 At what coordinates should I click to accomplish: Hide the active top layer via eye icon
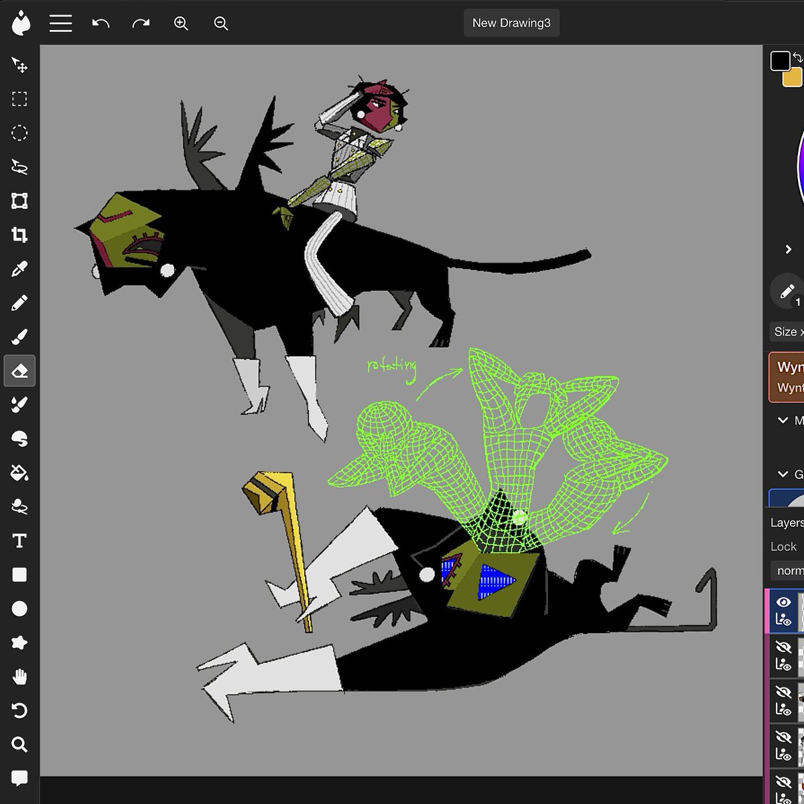[x=783, y=602]
